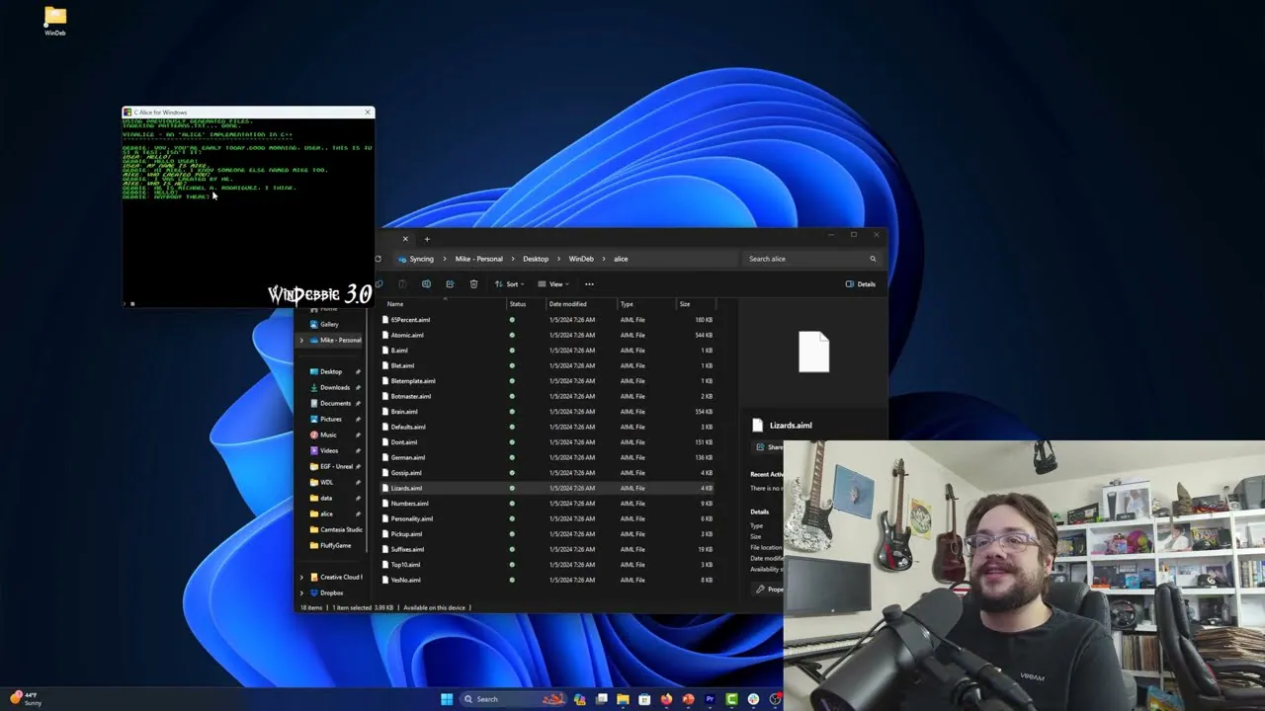Open the Sort dropdown
The image size is (1265, 711).
point(509,284)
